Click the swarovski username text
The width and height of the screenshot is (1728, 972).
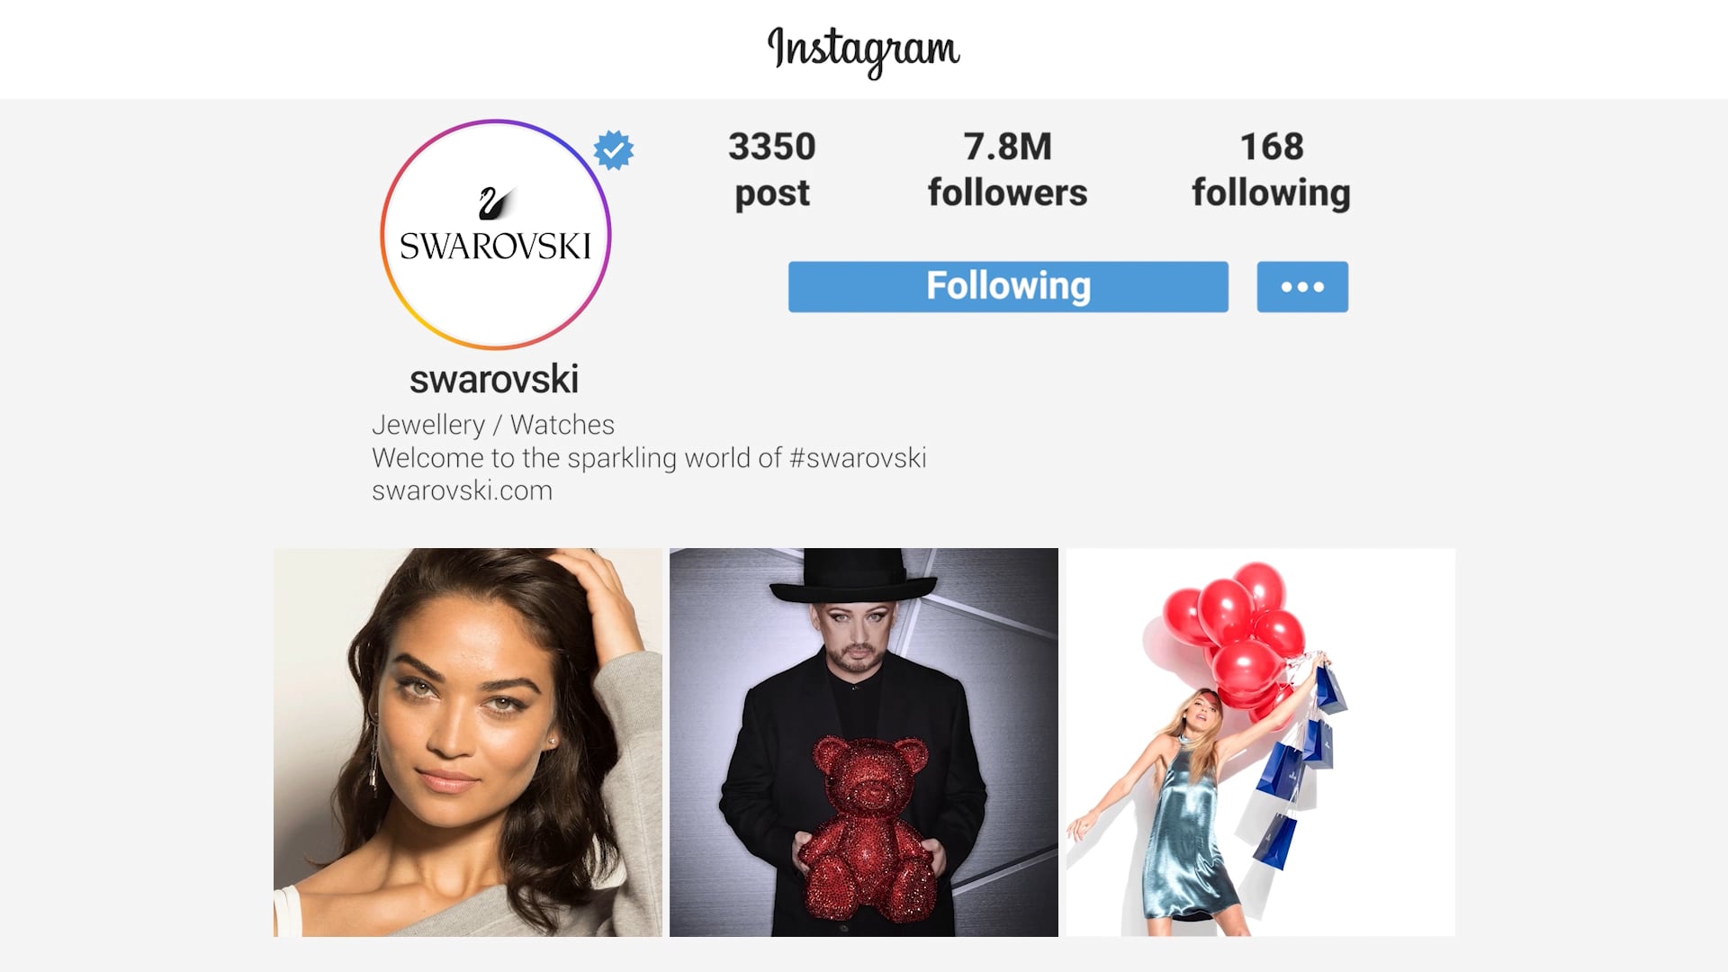coord(494,379)
